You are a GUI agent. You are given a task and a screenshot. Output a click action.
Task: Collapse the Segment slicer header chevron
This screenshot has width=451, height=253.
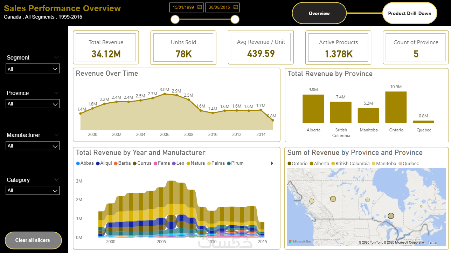coord(57,57)
